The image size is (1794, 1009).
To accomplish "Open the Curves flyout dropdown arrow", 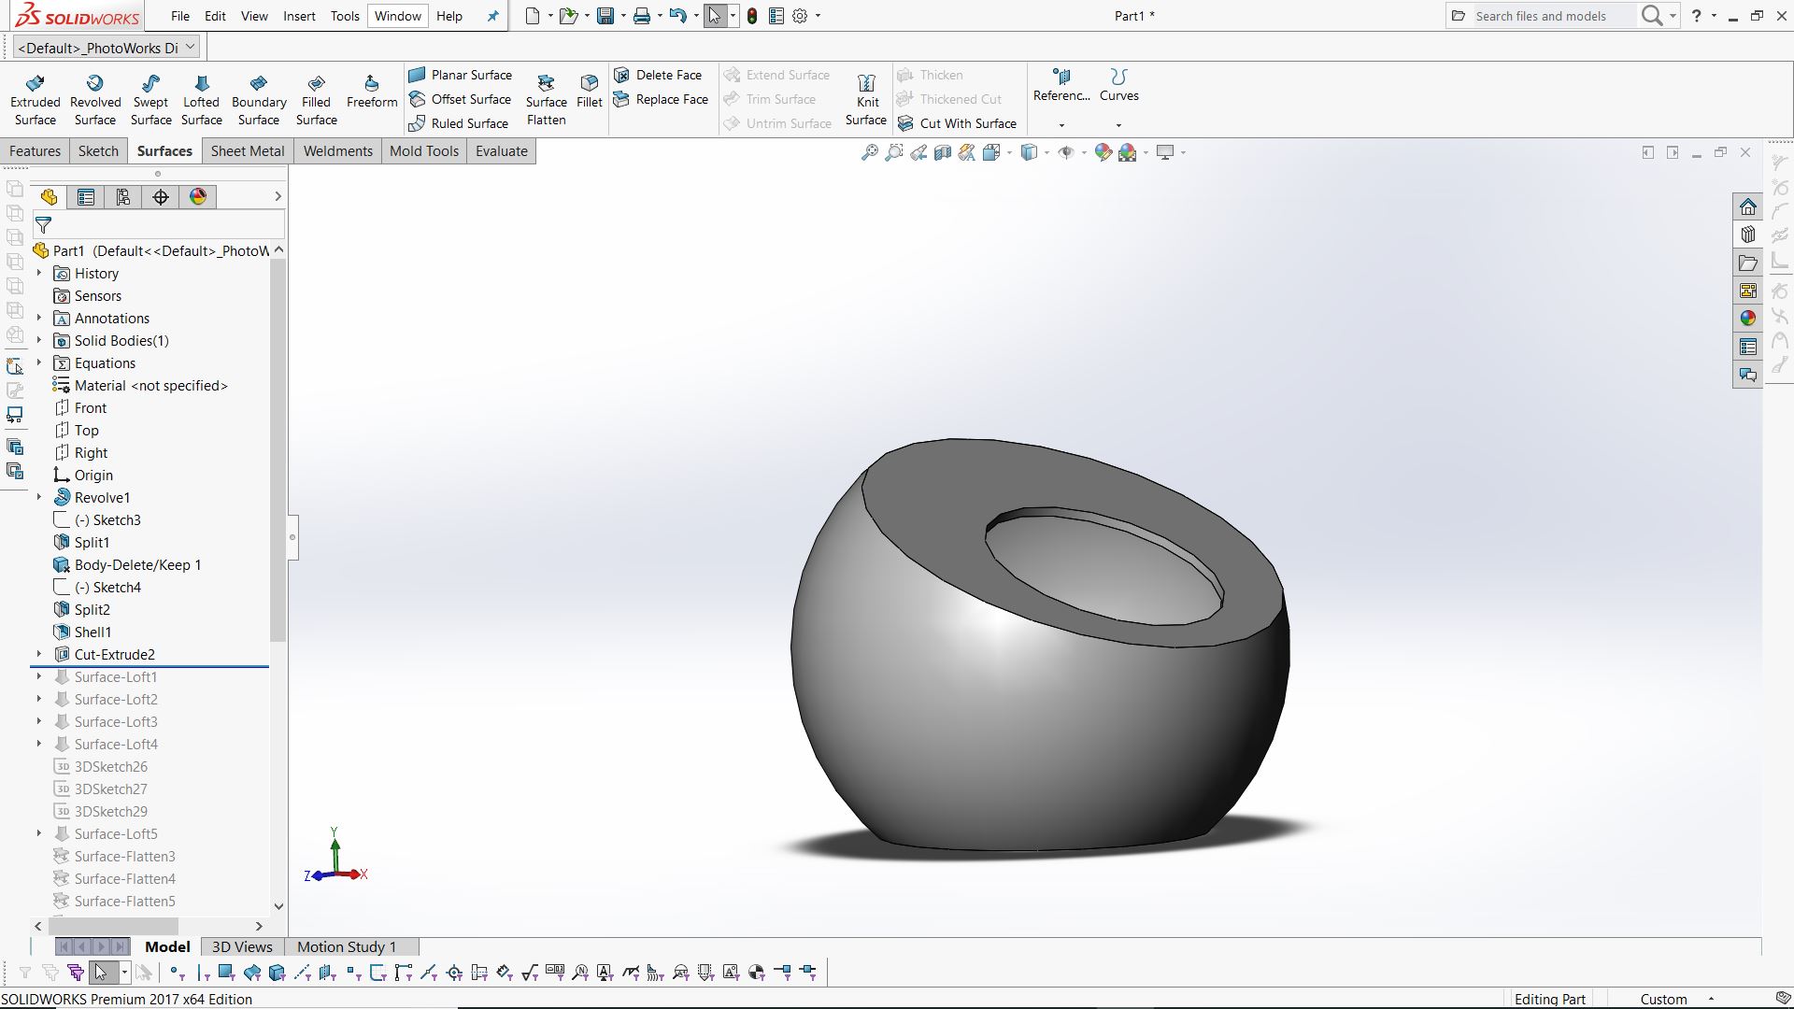I will coord(1118,125).
